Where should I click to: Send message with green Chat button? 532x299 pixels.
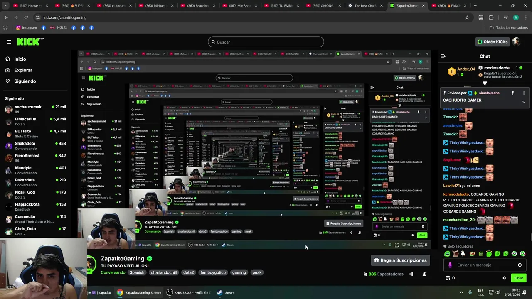click(x=518, y=278)
